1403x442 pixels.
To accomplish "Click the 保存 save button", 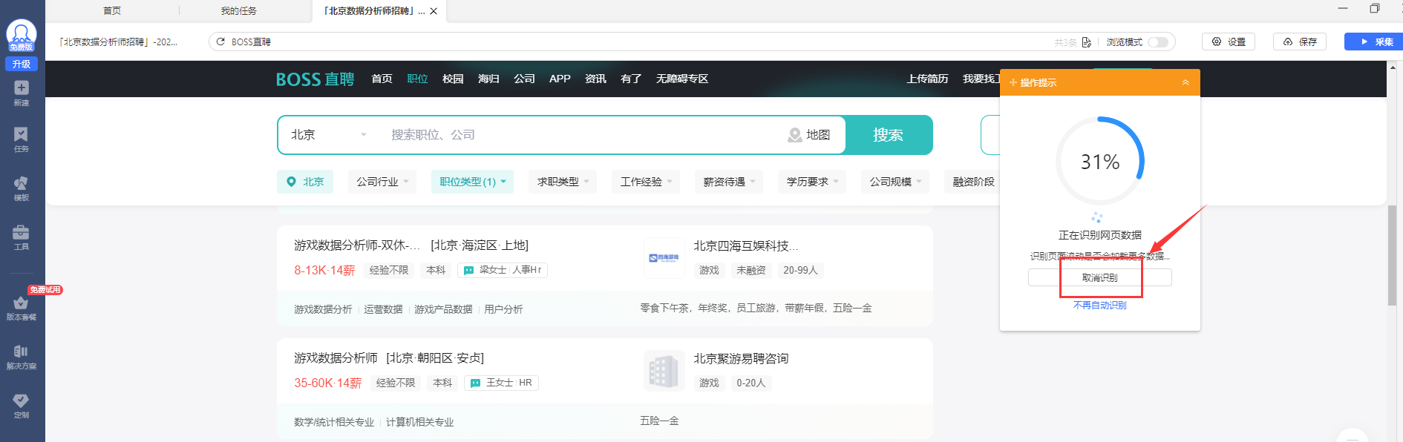I will tap(1300, 42).
